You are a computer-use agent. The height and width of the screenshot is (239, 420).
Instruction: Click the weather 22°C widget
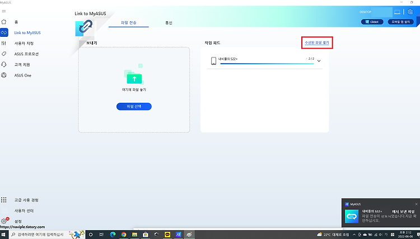click(333, 235)
